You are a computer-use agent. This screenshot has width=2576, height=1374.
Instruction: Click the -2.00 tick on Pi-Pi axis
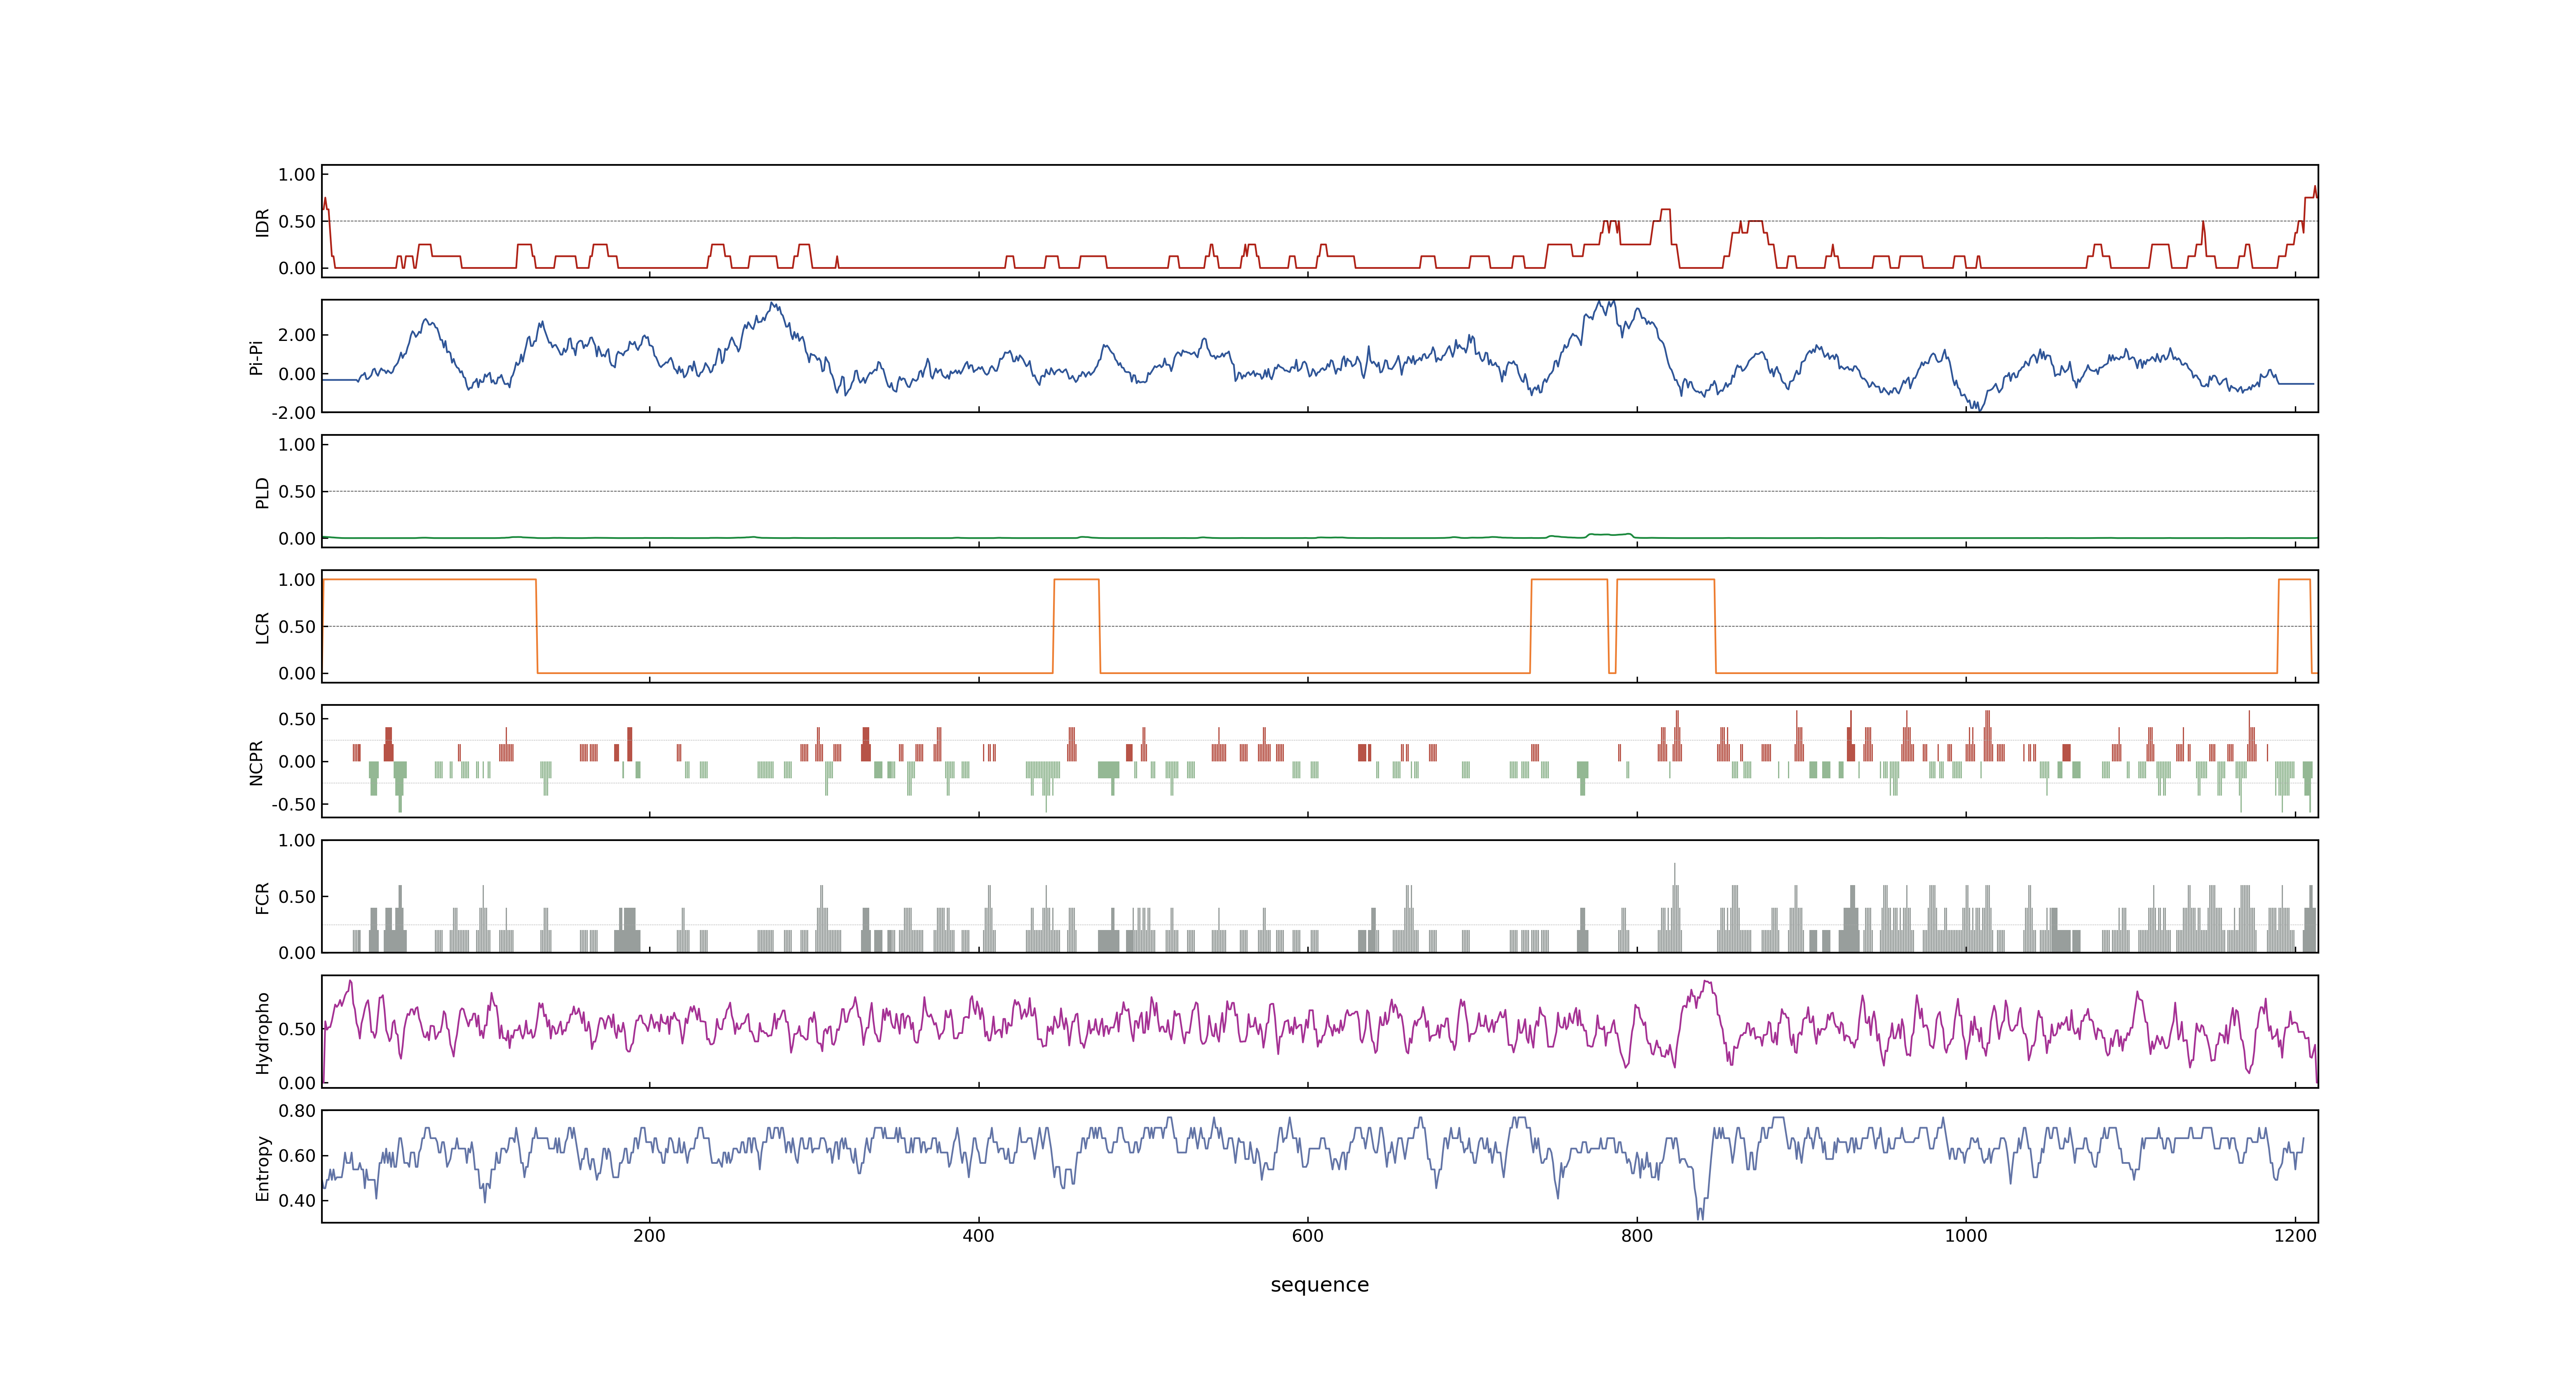click(x=293, y=413)
